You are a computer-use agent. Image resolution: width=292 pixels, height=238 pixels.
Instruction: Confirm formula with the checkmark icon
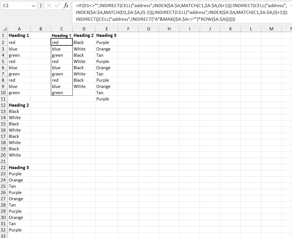57,6
